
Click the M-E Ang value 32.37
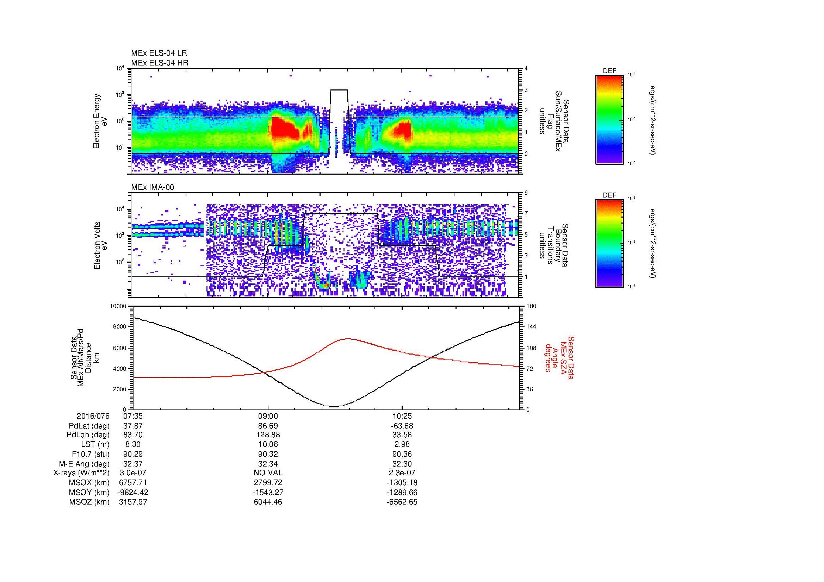133,464
